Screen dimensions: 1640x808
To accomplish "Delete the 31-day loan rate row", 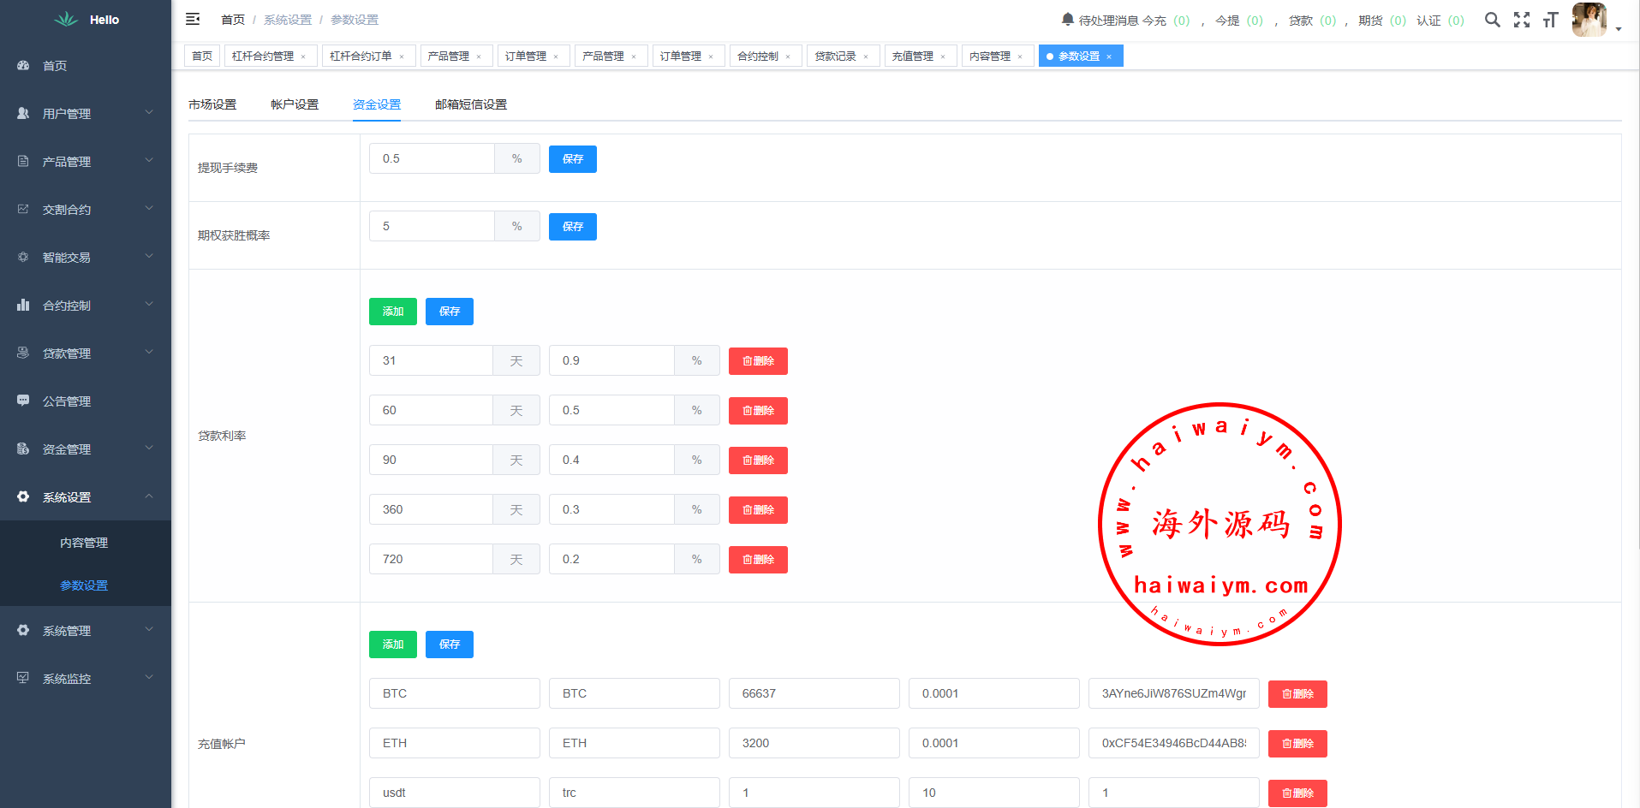I will pyautogui.click(x=758, y=361).
